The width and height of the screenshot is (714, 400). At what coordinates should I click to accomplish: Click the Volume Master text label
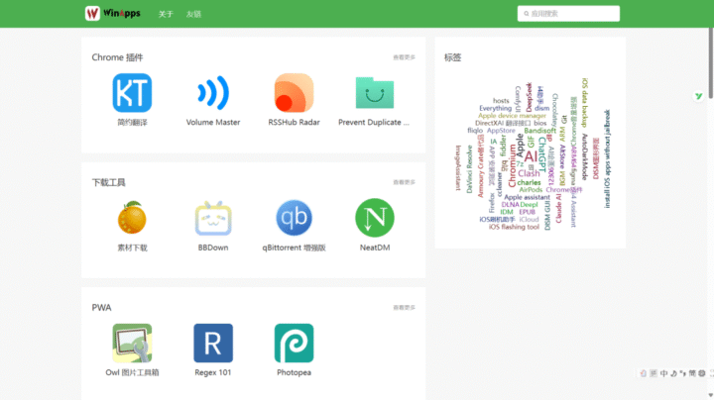pyautogui.click(x=213, y=122)
